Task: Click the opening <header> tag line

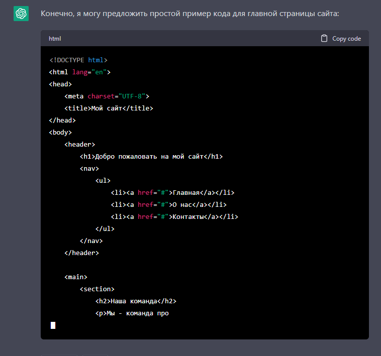Action: (80, 145)
